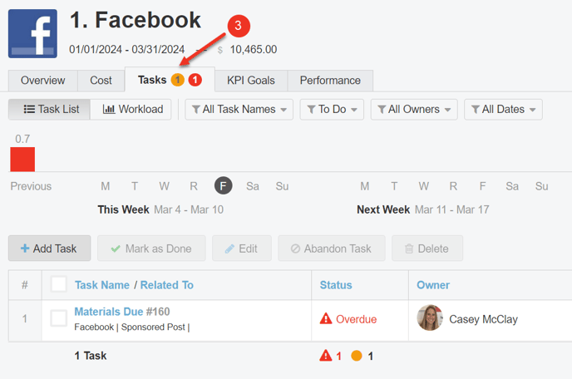The width and height of the screenshot is (572, 379).
Task: Sort by Owner column header
Action: [433, 285]
